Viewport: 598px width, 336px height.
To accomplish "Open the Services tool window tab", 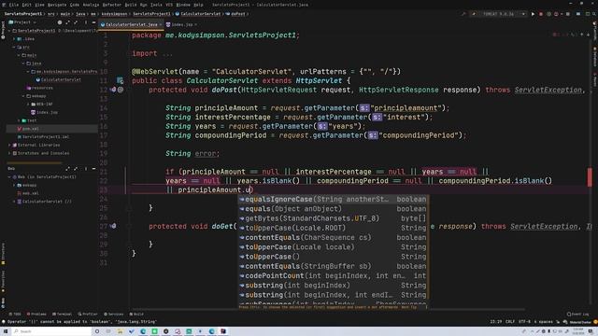I will [x=114, y=315].
